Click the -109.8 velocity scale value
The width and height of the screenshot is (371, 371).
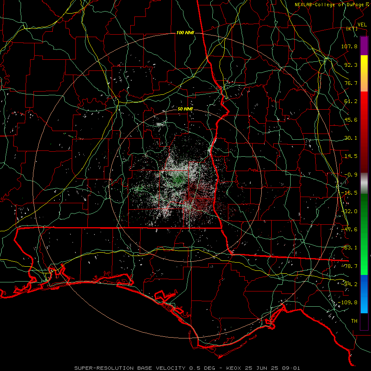pos(348,303)
